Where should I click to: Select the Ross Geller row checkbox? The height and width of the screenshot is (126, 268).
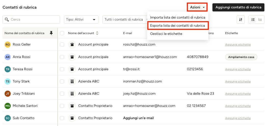[62, 45]
